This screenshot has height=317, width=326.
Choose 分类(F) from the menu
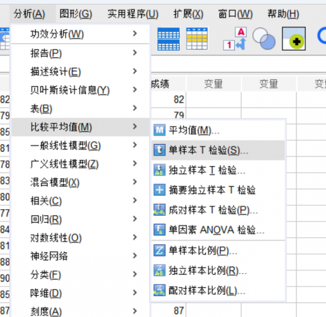pyautogui.click(x=80, y=275)
